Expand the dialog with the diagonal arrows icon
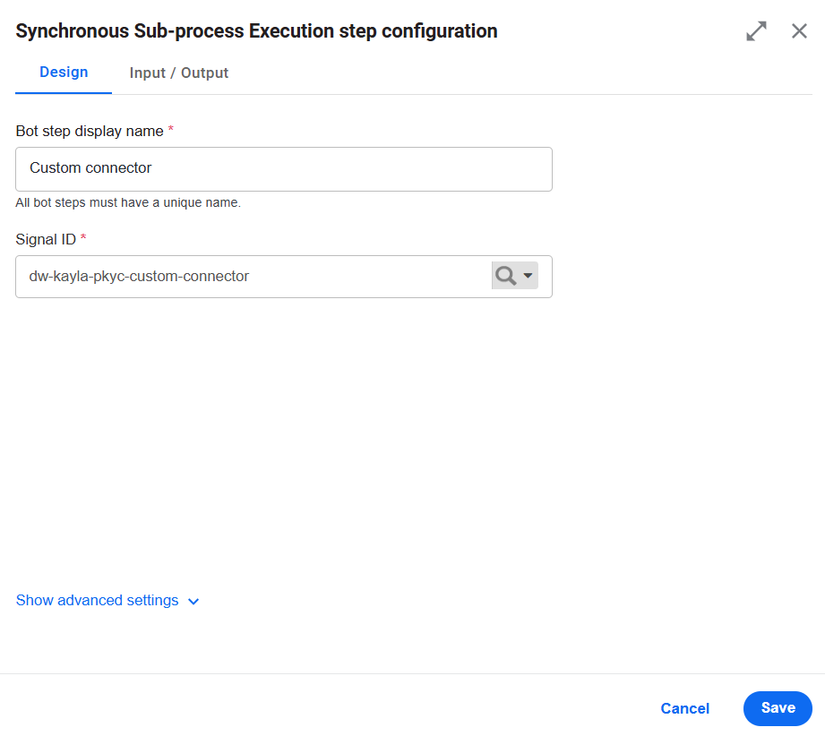Image resolution: width=825 pixels, height=736 pixels. coord(756,31)
